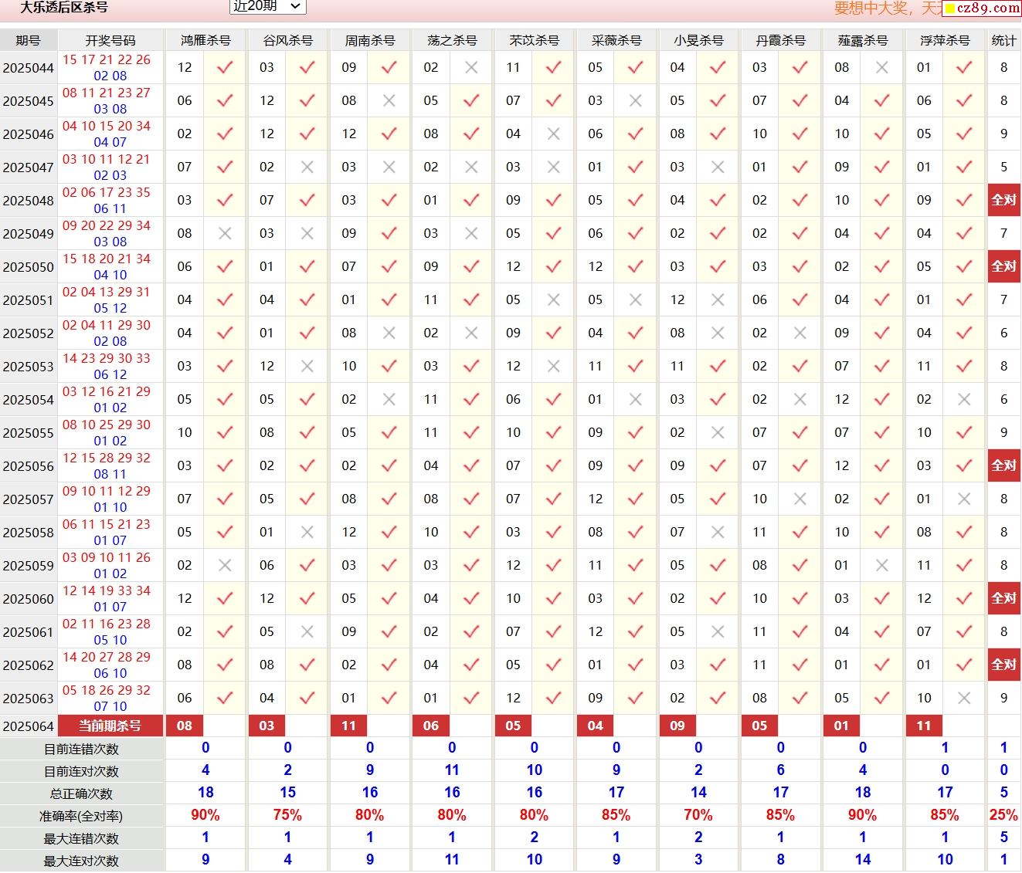The height and width of the screenshot is (873, 1022).
Task: Click period number 2025064
Action: coord(28,727)
